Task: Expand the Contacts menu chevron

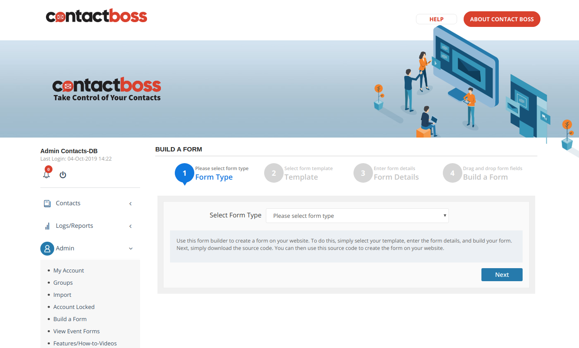Action: (x=131, y=204)
